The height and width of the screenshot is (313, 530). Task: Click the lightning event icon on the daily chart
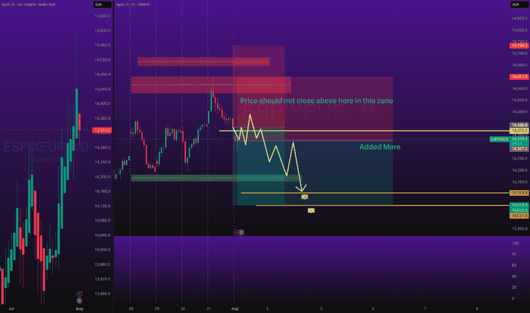tap(80, 294)
